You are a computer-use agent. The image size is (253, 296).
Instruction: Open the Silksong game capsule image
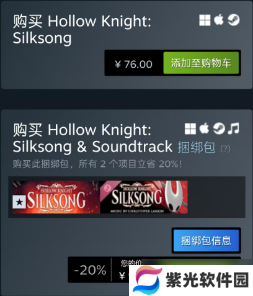point(56,197)
